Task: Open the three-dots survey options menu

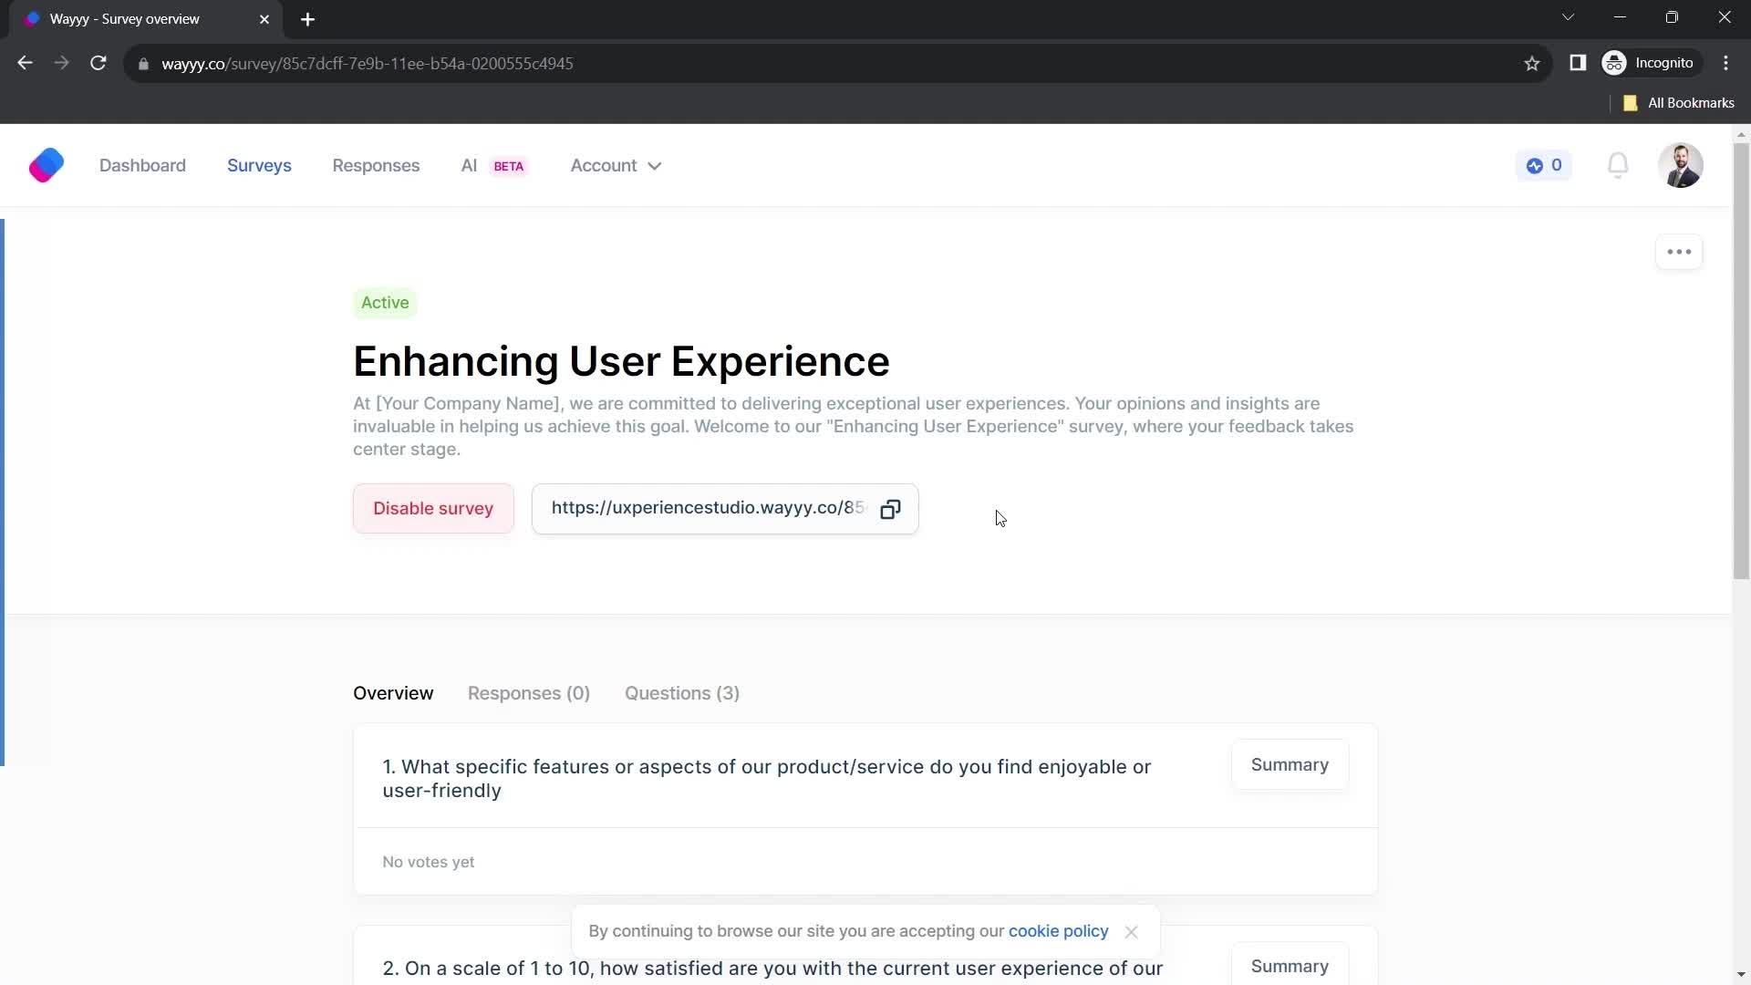Action: 1679,252
